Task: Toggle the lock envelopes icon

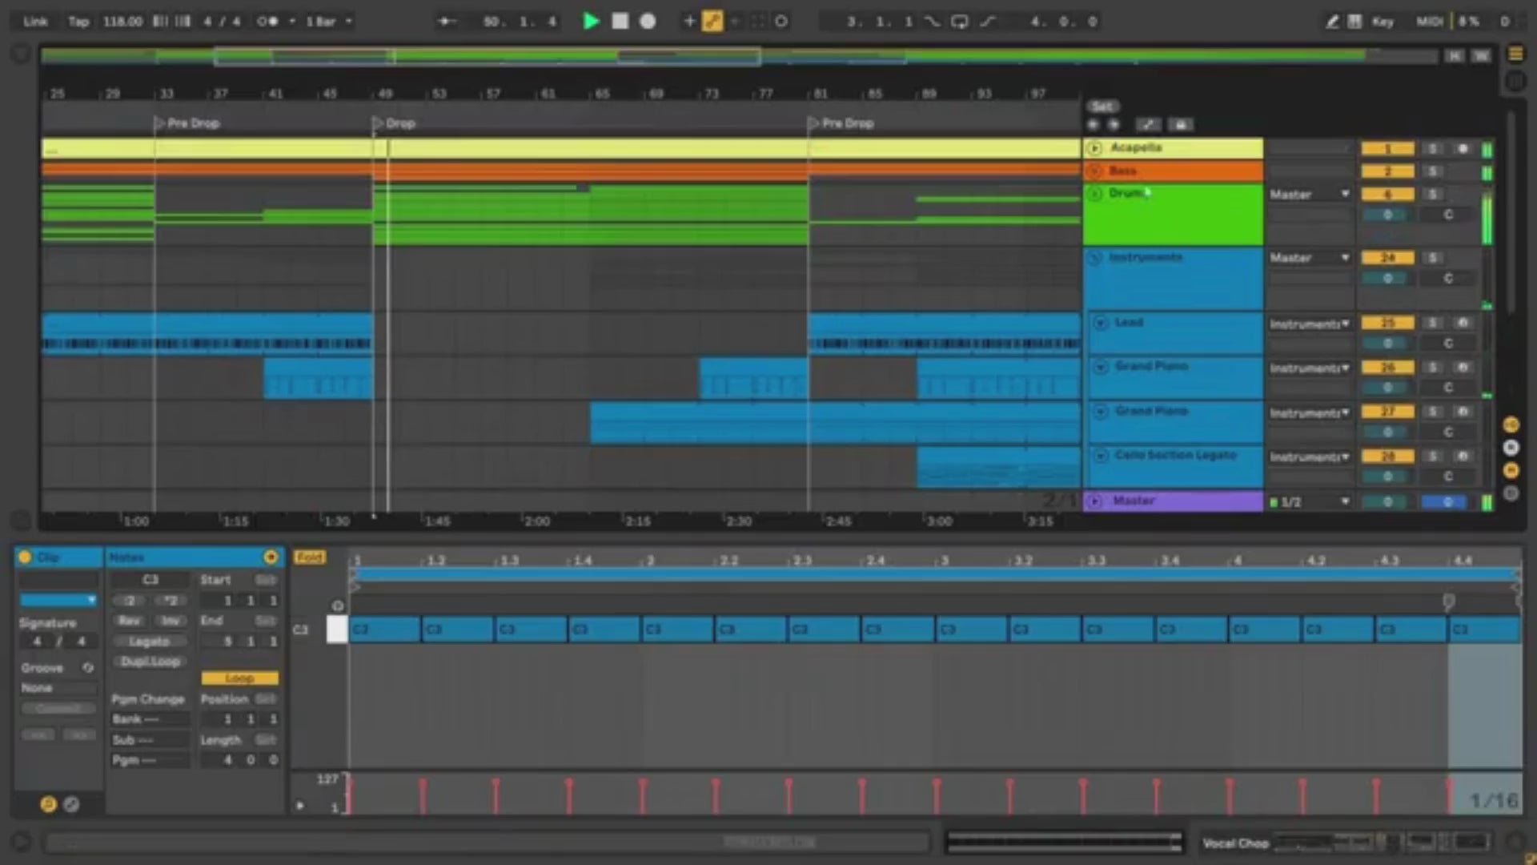Action: (x=1180, y=125)
